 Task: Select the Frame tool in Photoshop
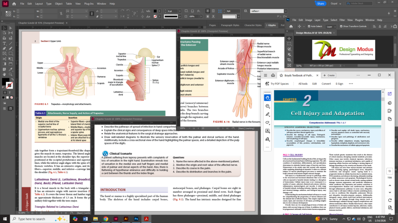click(x=289, y=65)
